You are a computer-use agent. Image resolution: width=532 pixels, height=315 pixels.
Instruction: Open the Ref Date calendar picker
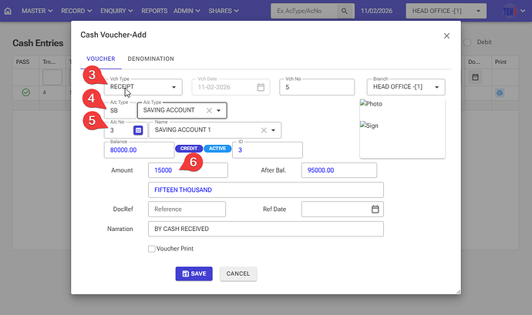pos(375,209)
